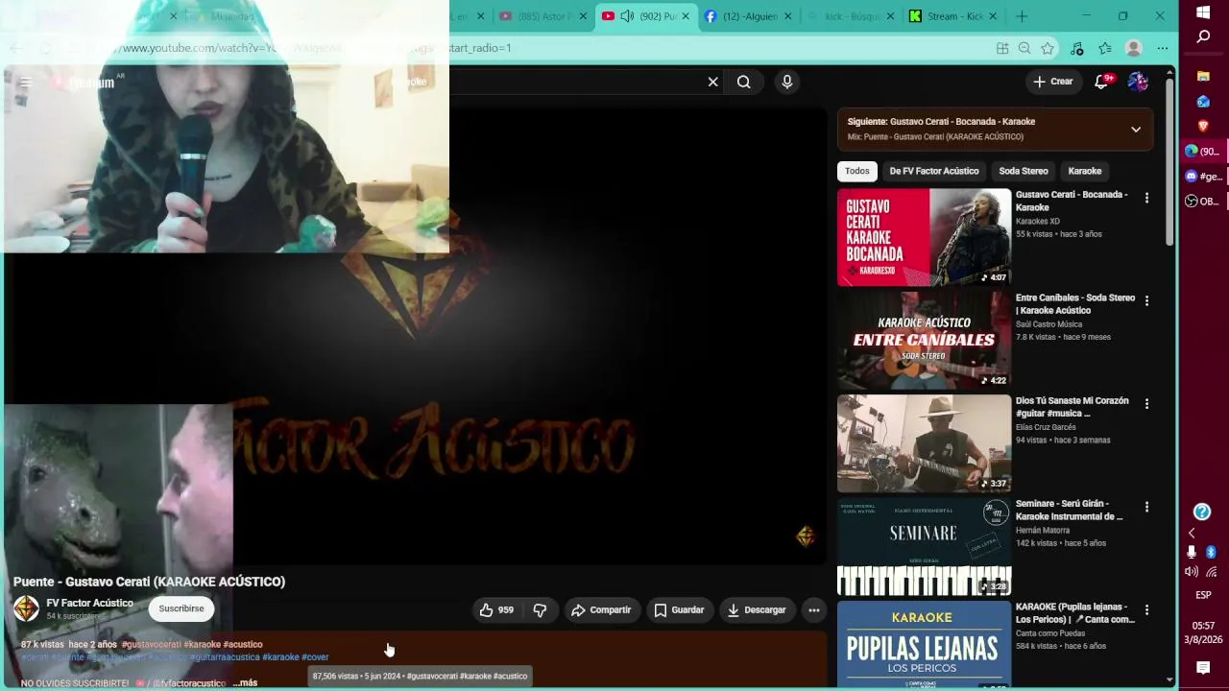
Task: Click the Suscribirse button
Action: click(x=181, y=608)
